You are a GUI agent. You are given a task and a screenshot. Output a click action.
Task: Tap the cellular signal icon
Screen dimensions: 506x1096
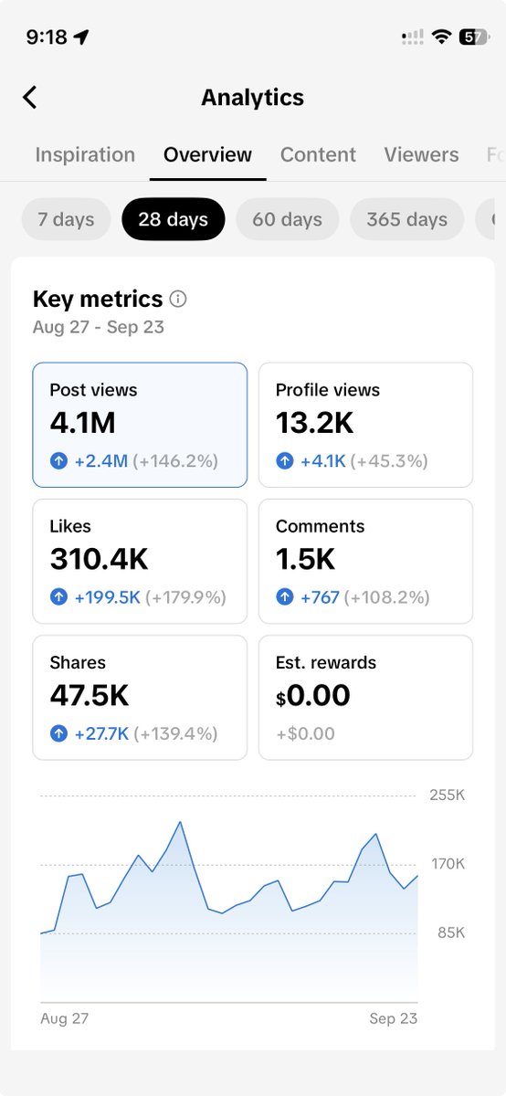[x=413, y=37]
